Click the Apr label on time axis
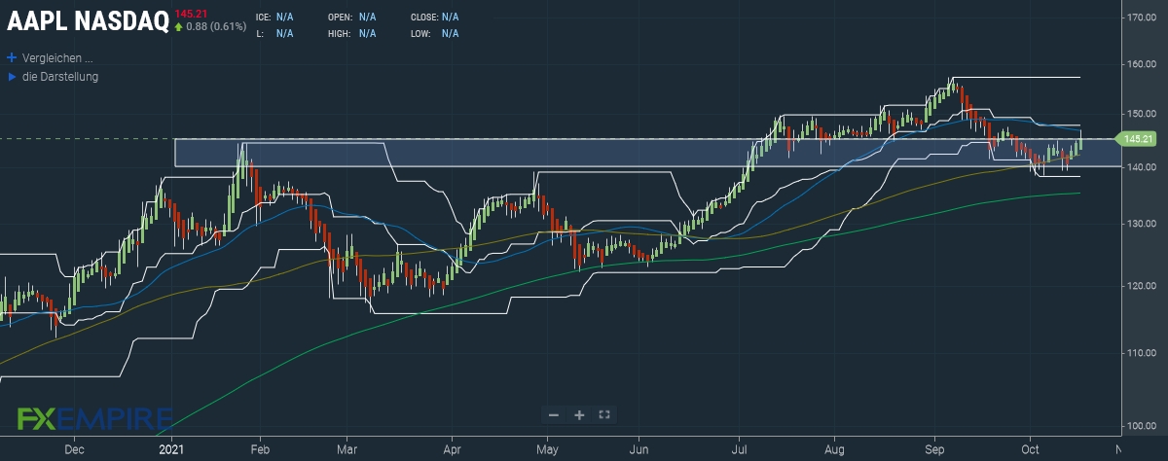The width and height of the screenshot is (1168, 461). (x=451, y=451)
